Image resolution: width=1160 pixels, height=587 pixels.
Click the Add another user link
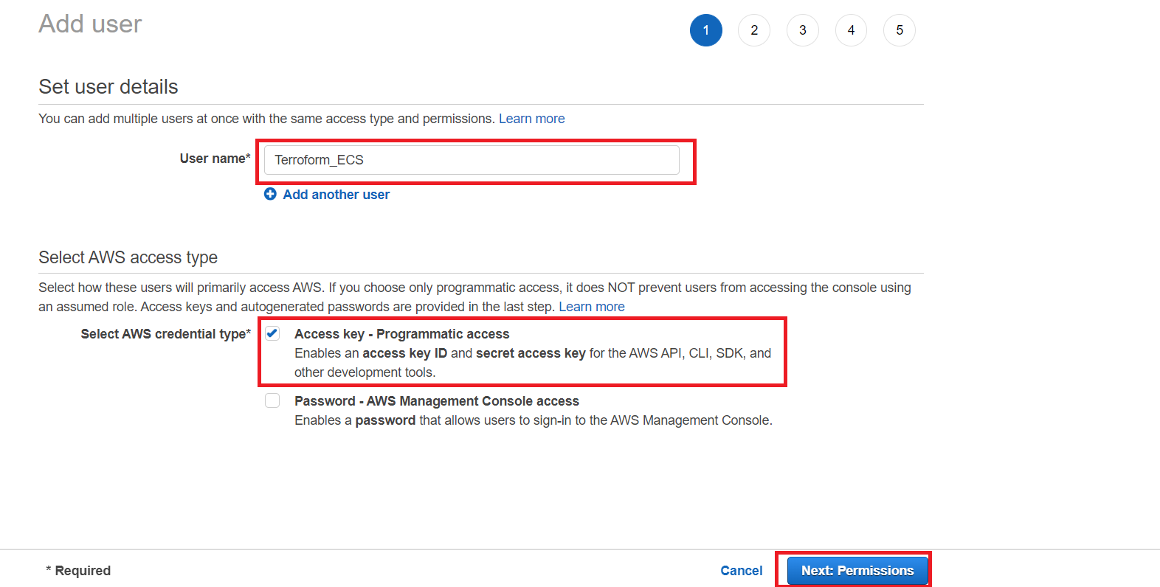(336, 195)
